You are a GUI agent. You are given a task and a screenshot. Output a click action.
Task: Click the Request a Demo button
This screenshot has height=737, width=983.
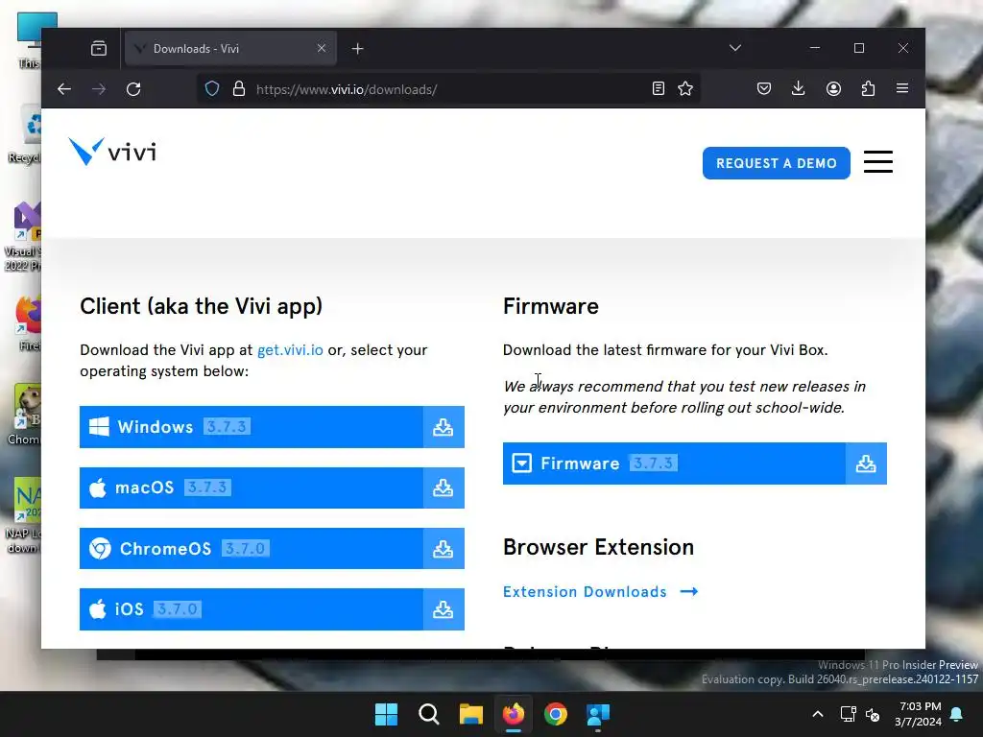click(x=776, y=163)
